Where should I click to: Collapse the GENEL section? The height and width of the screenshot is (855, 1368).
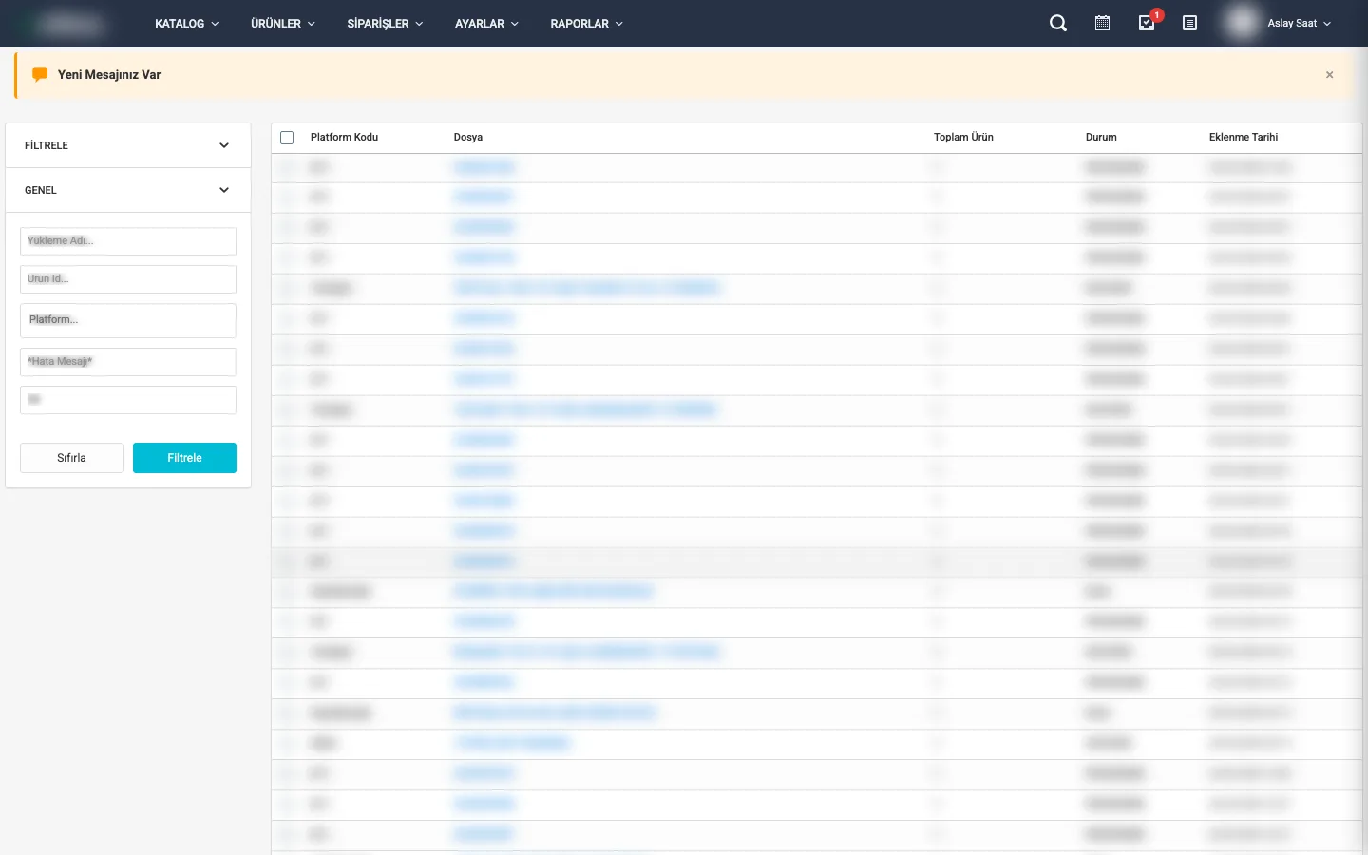click(x=224, y=190)
